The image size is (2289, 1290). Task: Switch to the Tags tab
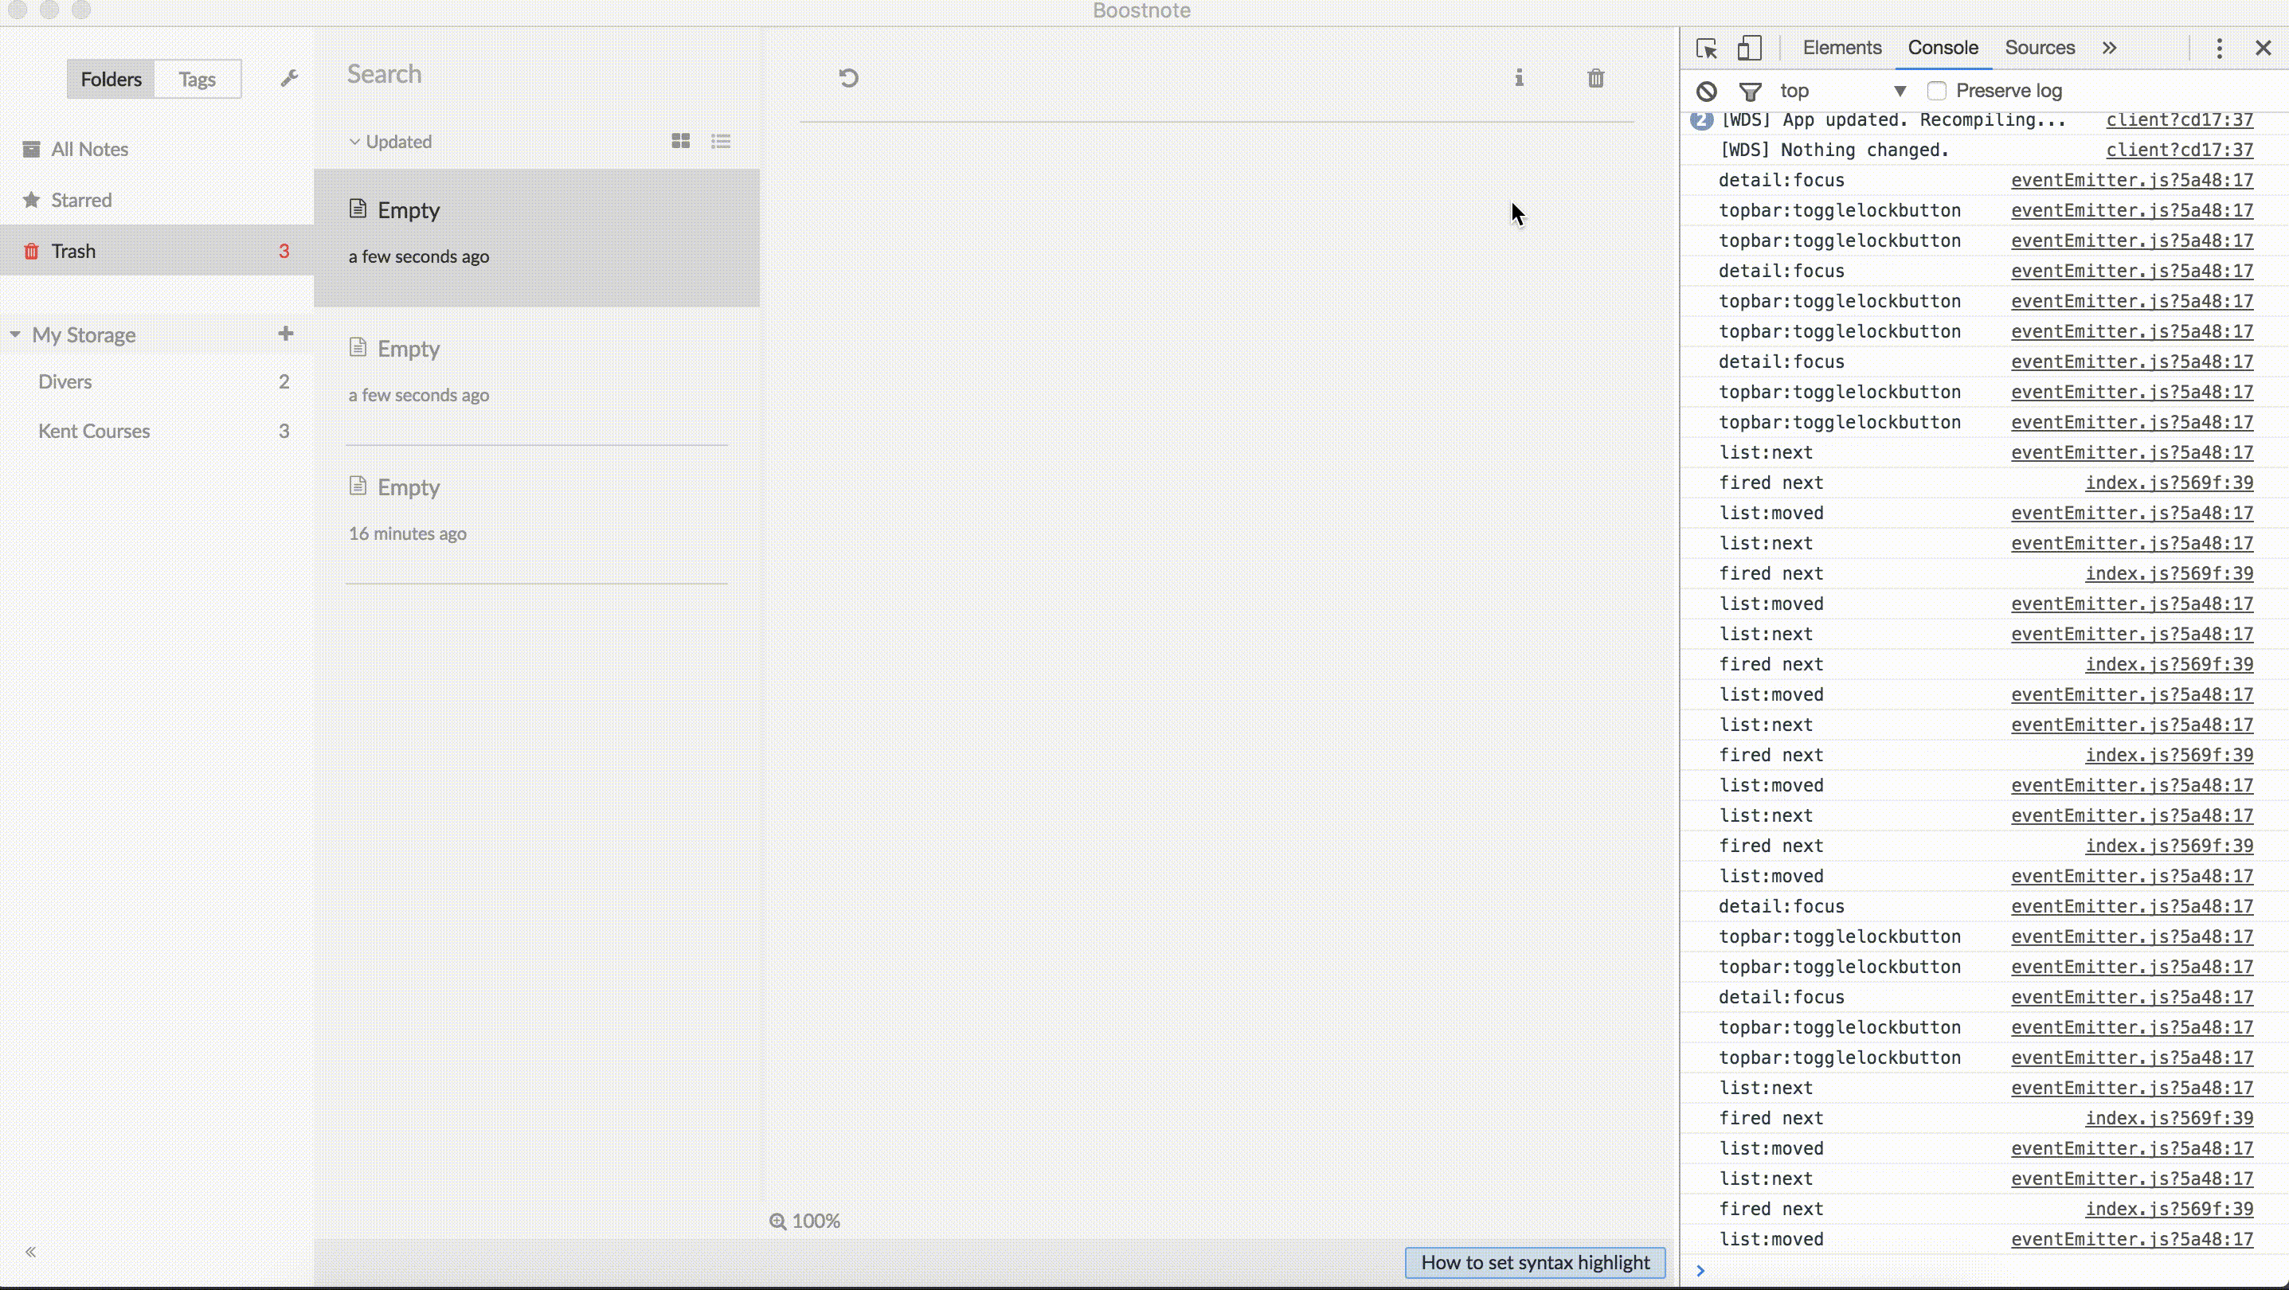click(x=198, y=79)
